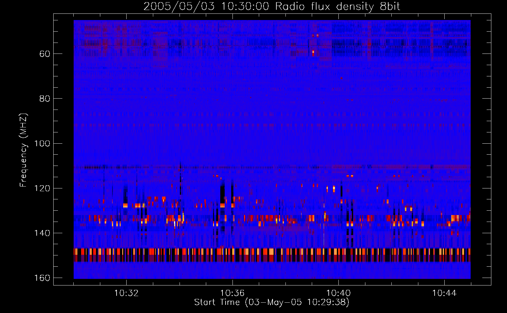
Task: Click the bright striped band near 150 MHz
Action: (x=272, y=255)
